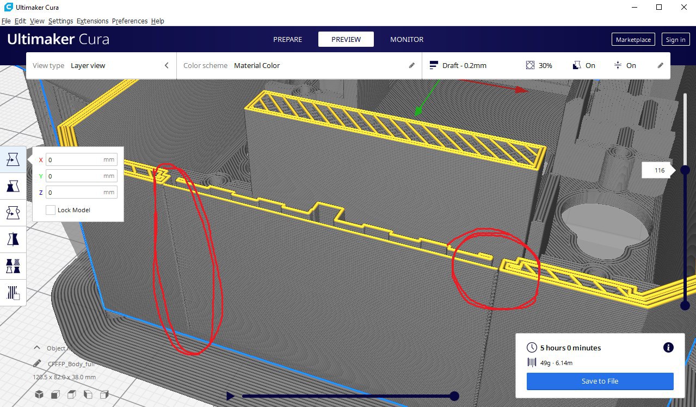
Task: Open the Edit menu
Action: tap(20, 21)
